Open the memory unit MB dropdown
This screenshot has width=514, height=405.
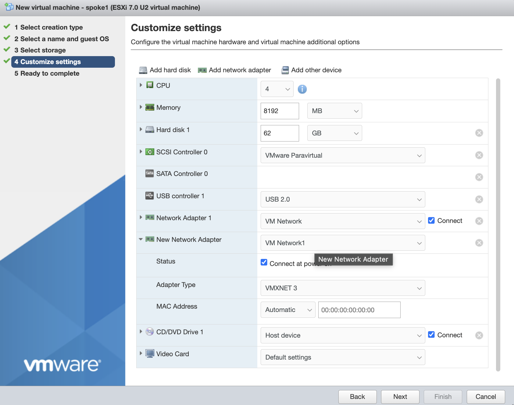(334, 111)
